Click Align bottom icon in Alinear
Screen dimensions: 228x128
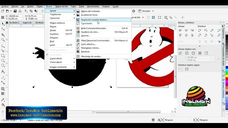(192, 35)
